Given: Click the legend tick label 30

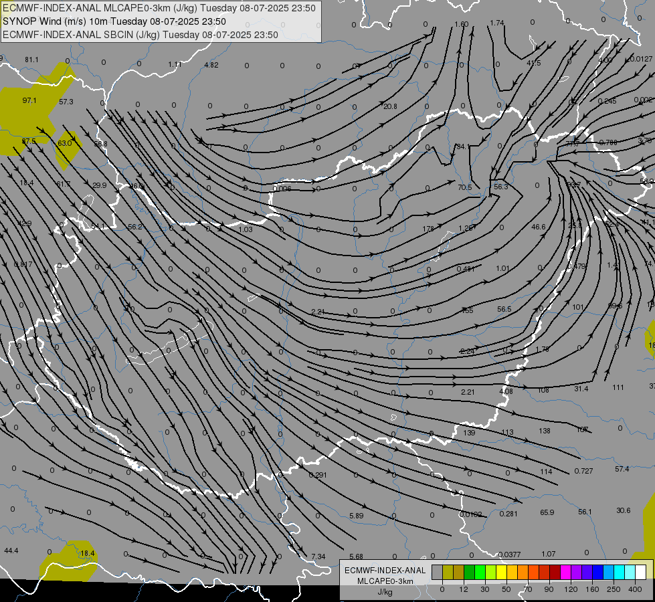Looking at the screenshot, I should click(484, 589).
